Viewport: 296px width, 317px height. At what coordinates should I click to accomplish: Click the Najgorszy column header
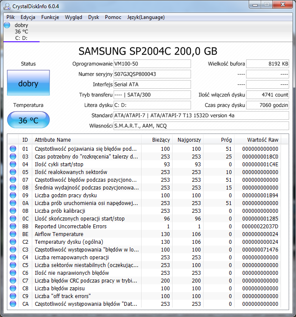point(188,140)
